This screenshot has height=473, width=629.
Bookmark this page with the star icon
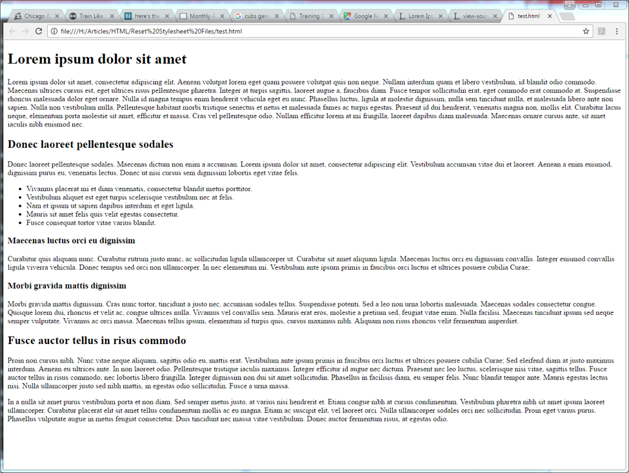(x=586, y=31)
